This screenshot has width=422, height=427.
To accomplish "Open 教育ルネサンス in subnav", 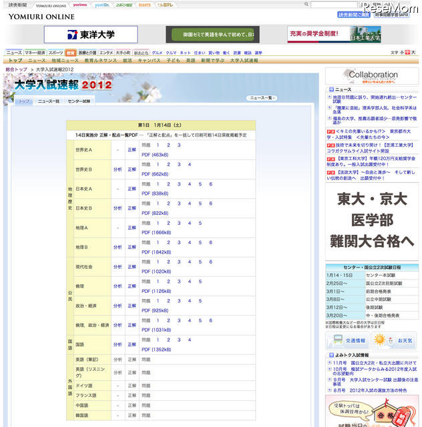I will coord(101,61).
